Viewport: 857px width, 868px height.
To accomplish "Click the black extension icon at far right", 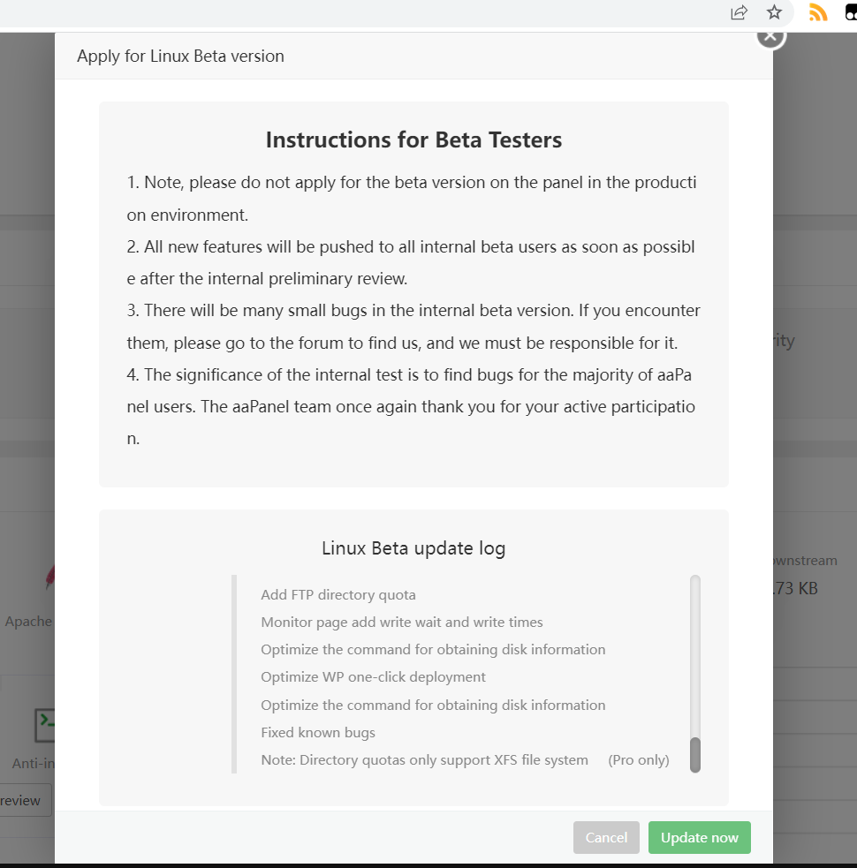I will coord(851,12).
